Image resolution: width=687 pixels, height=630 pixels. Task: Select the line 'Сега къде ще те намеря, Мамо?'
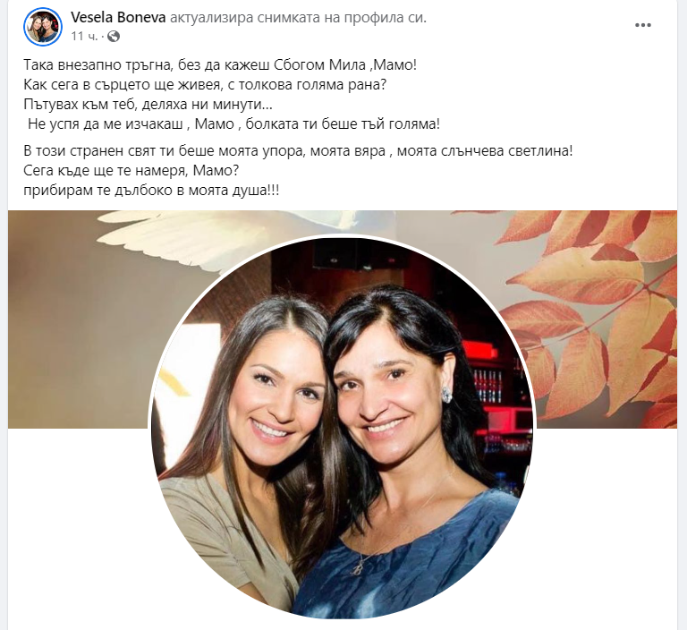click(x=131, y=171)
